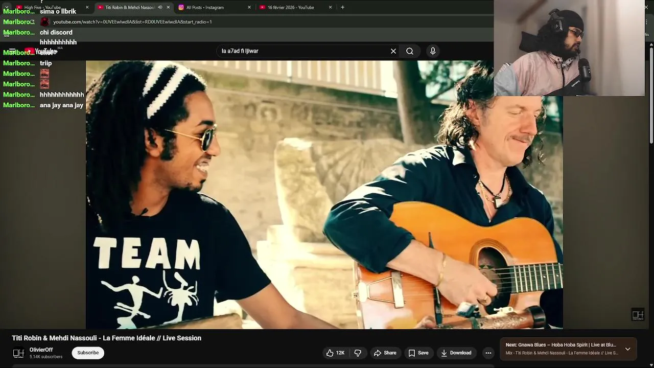The width and height of the screenshot is (654, 368).
Task: Click the video player to pause
Action: click(324, 194)
